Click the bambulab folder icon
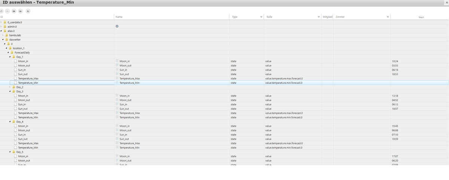The height and width of the screenshot is (180, 449). [7, 35]
